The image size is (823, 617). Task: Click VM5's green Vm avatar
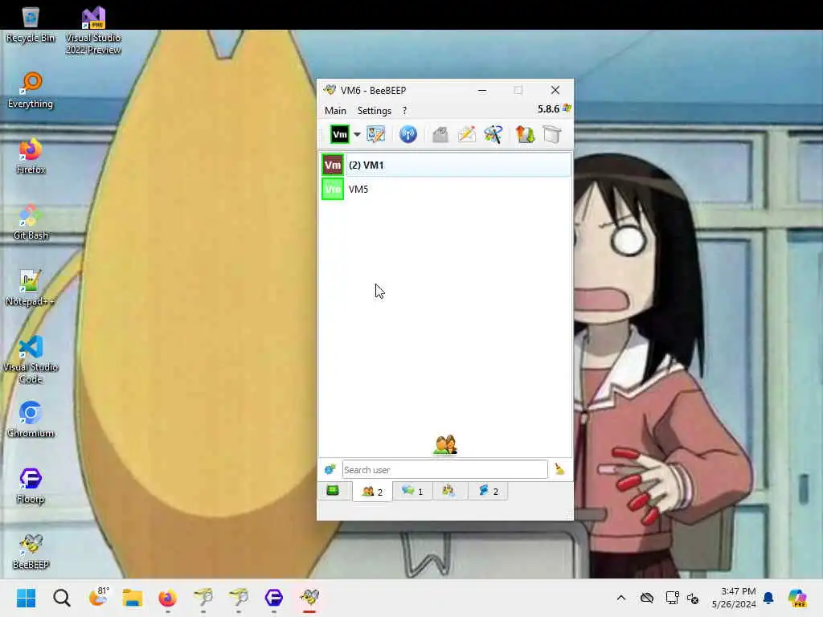332,189
